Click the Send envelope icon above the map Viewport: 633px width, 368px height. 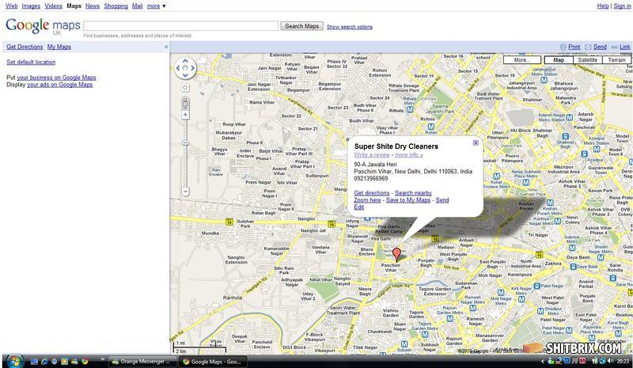tap(588, 47)
